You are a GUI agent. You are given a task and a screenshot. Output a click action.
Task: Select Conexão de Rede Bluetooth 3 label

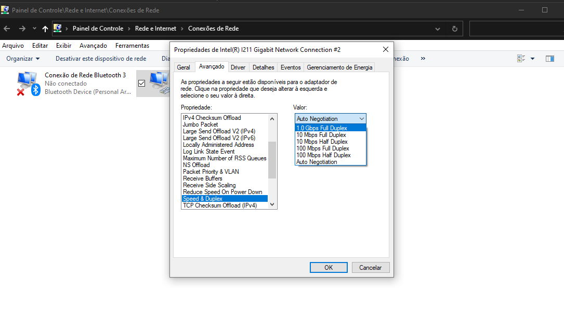[x=85, y=75]
